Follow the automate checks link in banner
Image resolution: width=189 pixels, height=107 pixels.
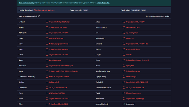[103, 3]
